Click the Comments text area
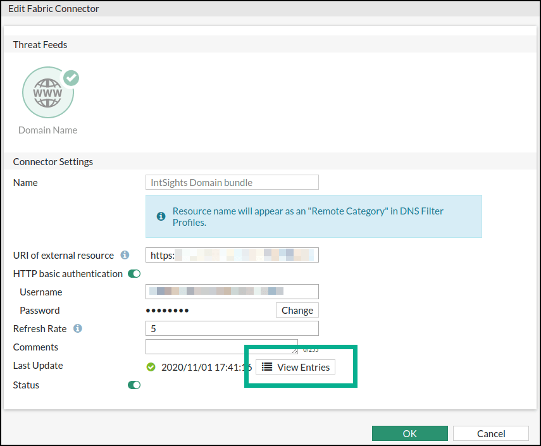Image resolution: width=541 pixels, height=446 pixels. click(221, 346)
